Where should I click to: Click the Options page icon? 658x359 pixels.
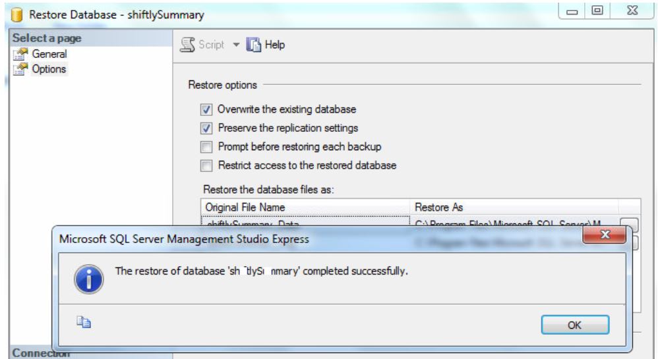point(20,69)
